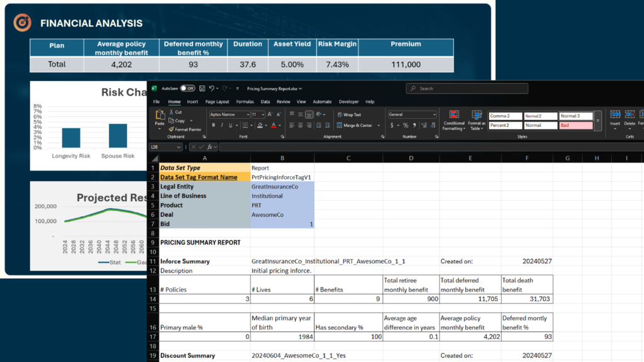Click the Borders icon
This screenshot has height=362, width=644.
pos(245,125)
